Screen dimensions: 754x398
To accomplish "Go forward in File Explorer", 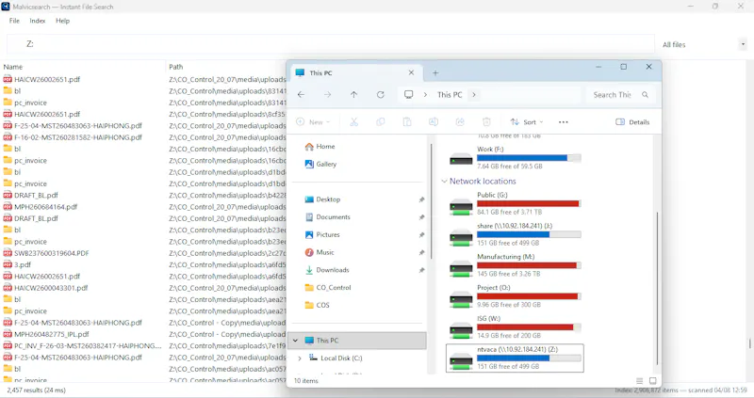I will [327, 95].
